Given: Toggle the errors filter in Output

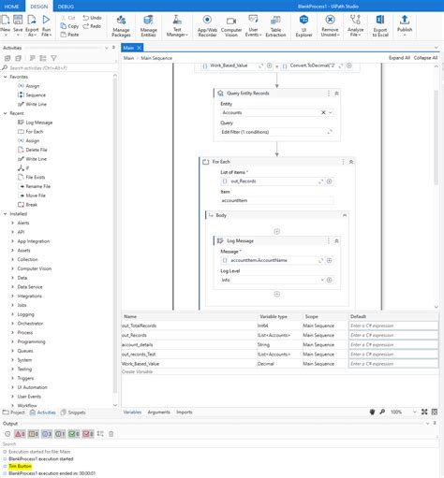Looking at the screenshot, I should click(x=20, y=434).
